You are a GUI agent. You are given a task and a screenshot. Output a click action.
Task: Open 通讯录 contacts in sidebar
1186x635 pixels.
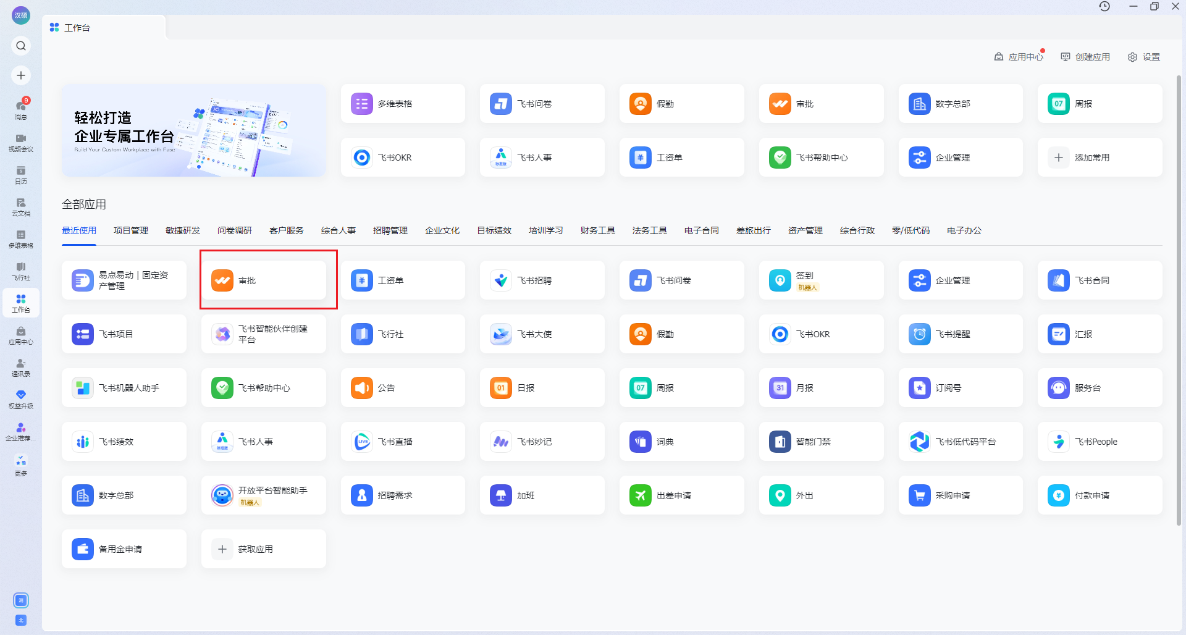[21, 368]
